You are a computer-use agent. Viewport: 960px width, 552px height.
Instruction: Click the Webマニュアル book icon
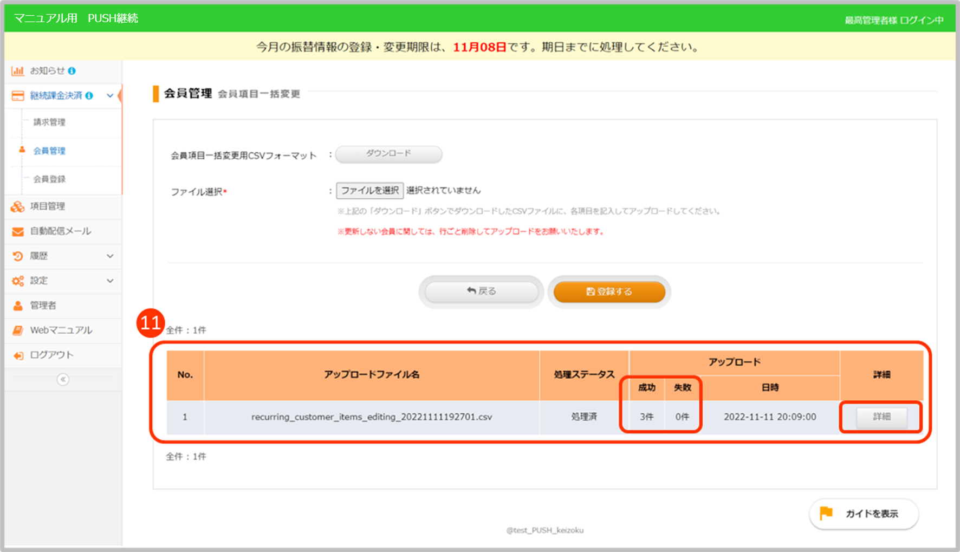click(18, 330)
